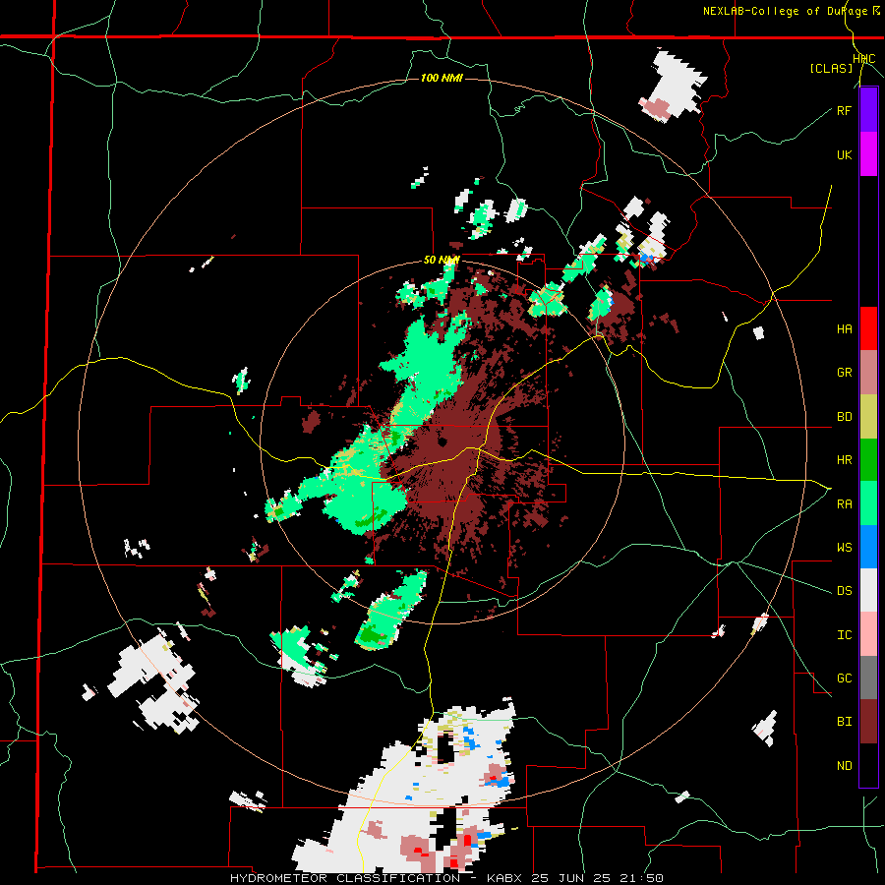Select the GR pink legend swatch
The image size is (885, 885).
868,373
